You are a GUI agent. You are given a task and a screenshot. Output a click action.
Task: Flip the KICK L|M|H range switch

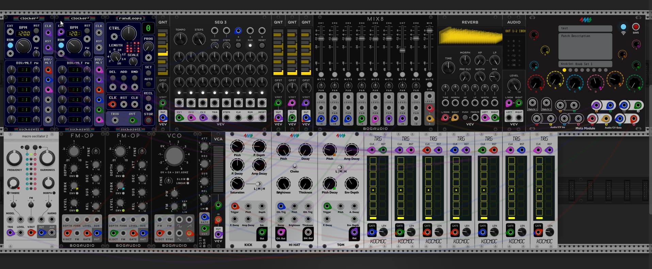259,184
